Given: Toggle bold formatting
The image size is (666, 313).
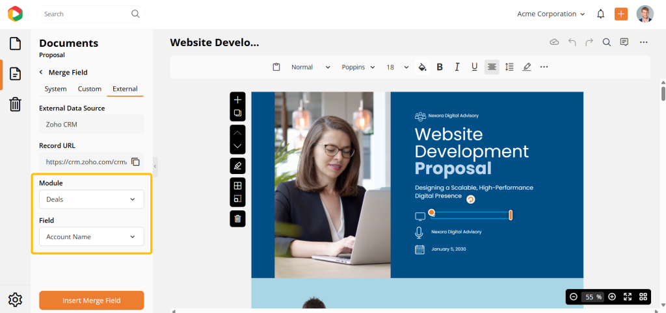Looking at the screenshot, I should [440, 67].
